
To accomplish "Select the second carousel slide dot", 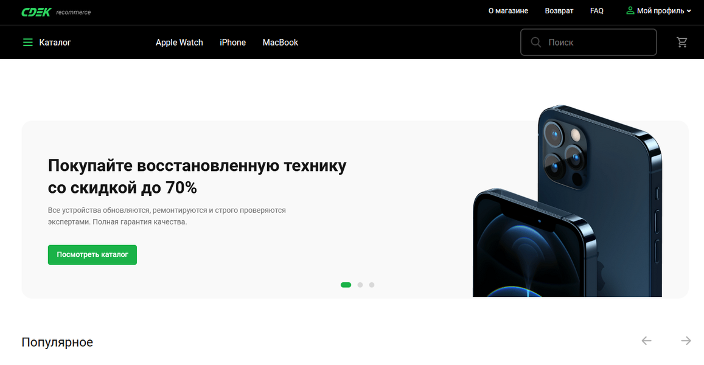I will tap(360, 285).
